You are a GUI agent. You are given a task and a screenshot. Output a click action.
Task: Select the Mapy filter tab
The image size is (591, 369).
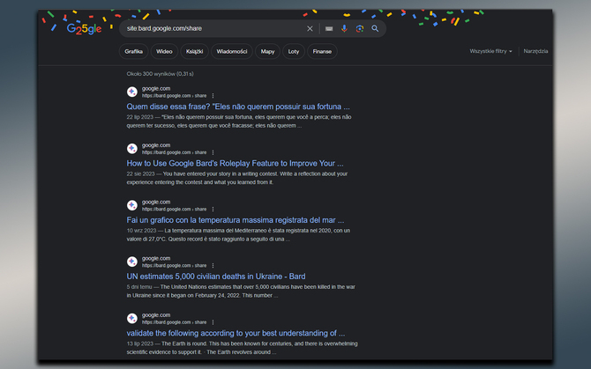coord(267,52)
